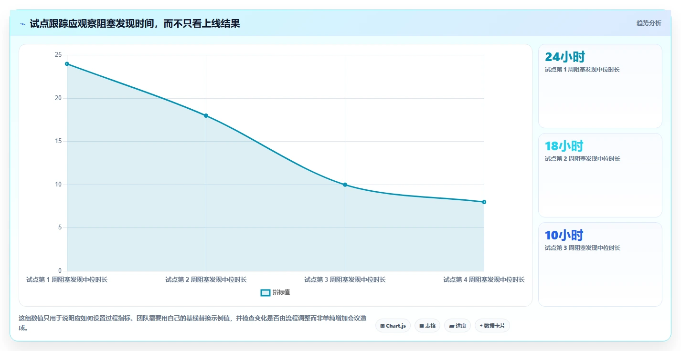Click the 18小时 card value
Image resolution: width=681 pixels, height=351 pixels.
[x=564, y=146]
